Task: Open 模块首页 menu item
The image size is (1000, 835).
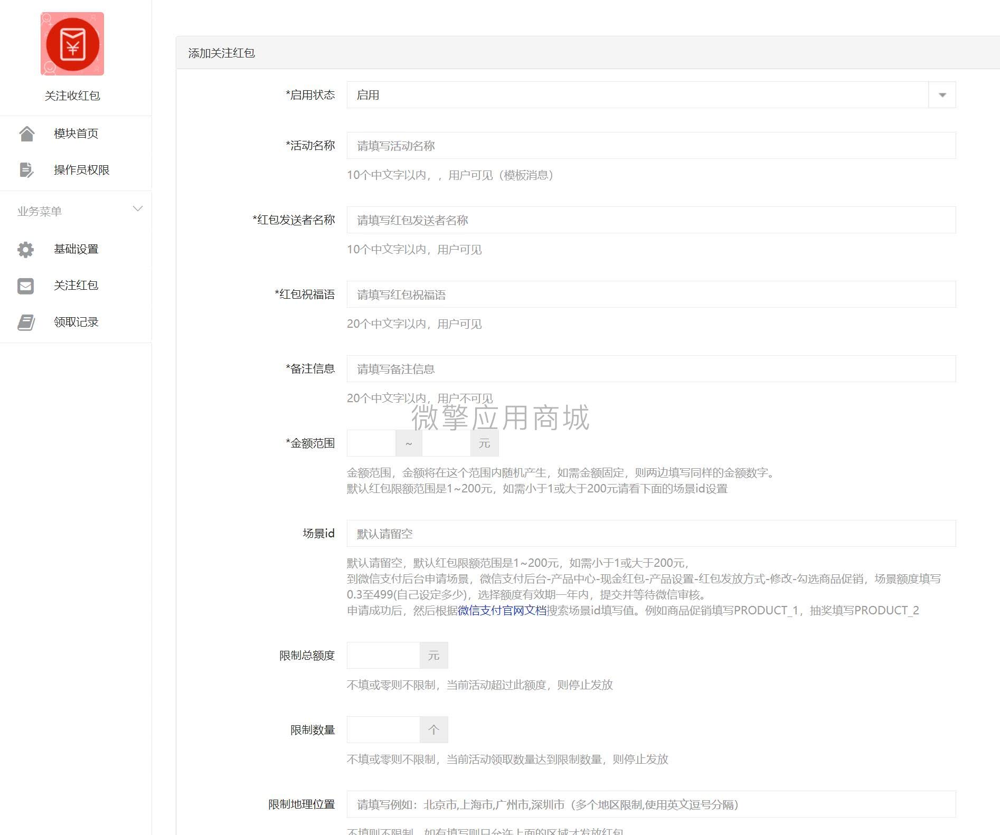Action: pyautogui.click(x=76, y=134)
